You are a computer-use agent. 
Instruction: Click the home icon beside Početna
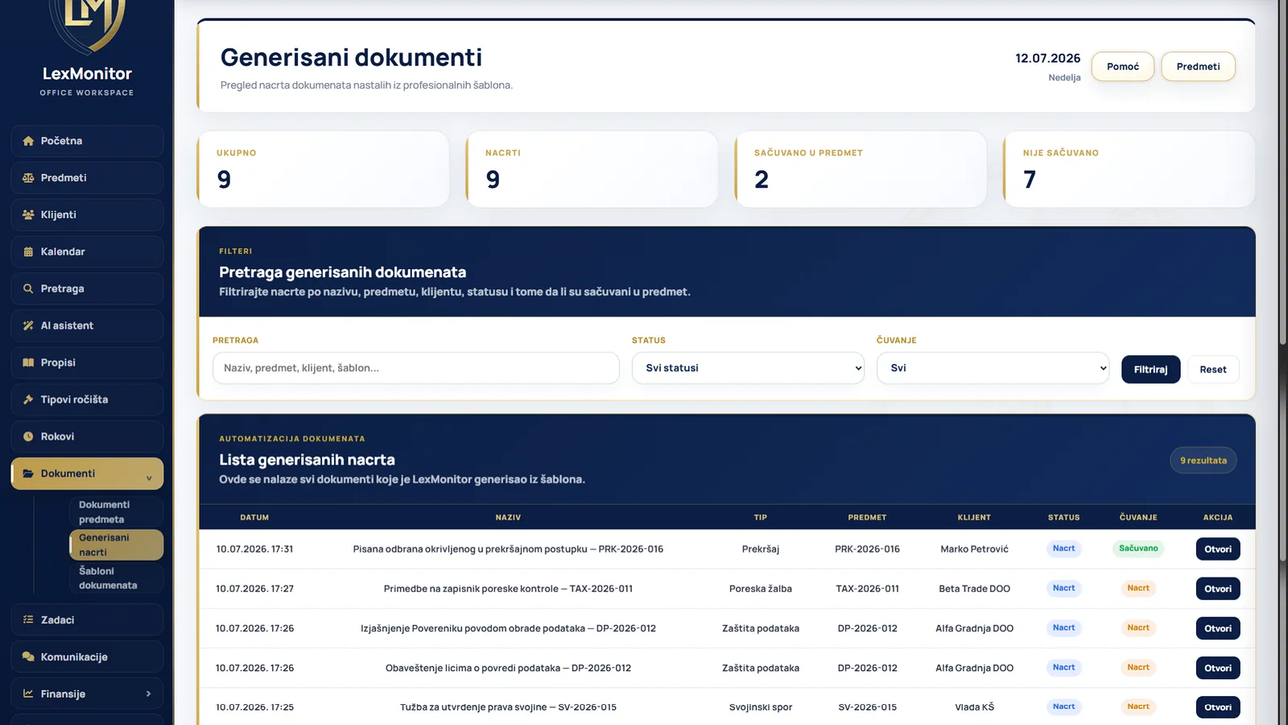[28, 141]
